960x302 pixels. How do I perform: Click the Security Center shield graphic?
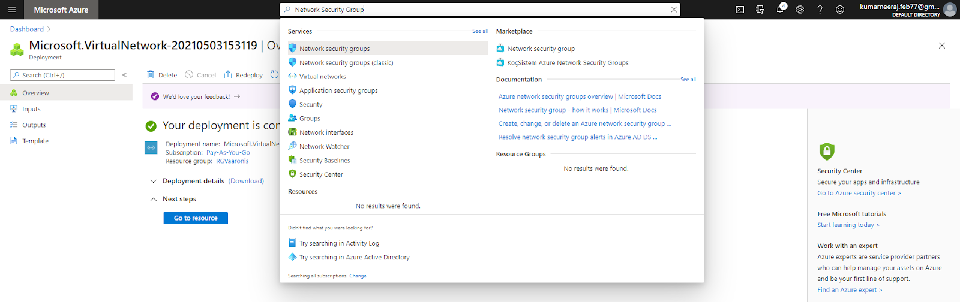(x=827, y=151)
